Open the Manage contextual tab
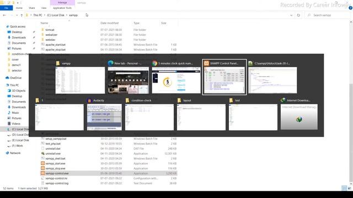Screen dimensions: 353x198 point(62,2)
